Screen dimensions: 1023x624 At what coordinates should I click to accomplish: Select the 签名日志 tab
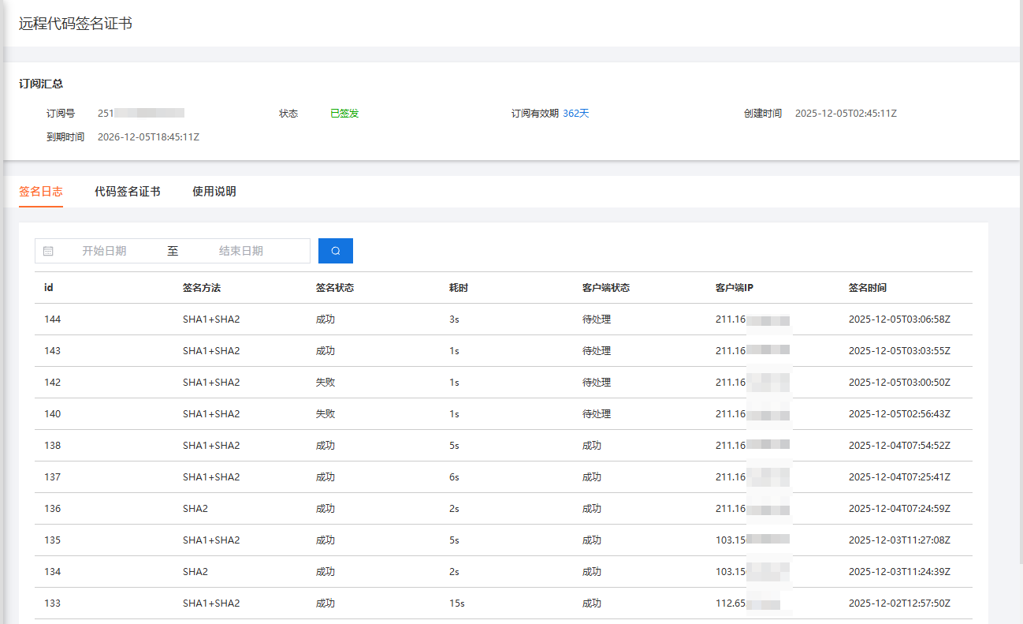point(40,190)
